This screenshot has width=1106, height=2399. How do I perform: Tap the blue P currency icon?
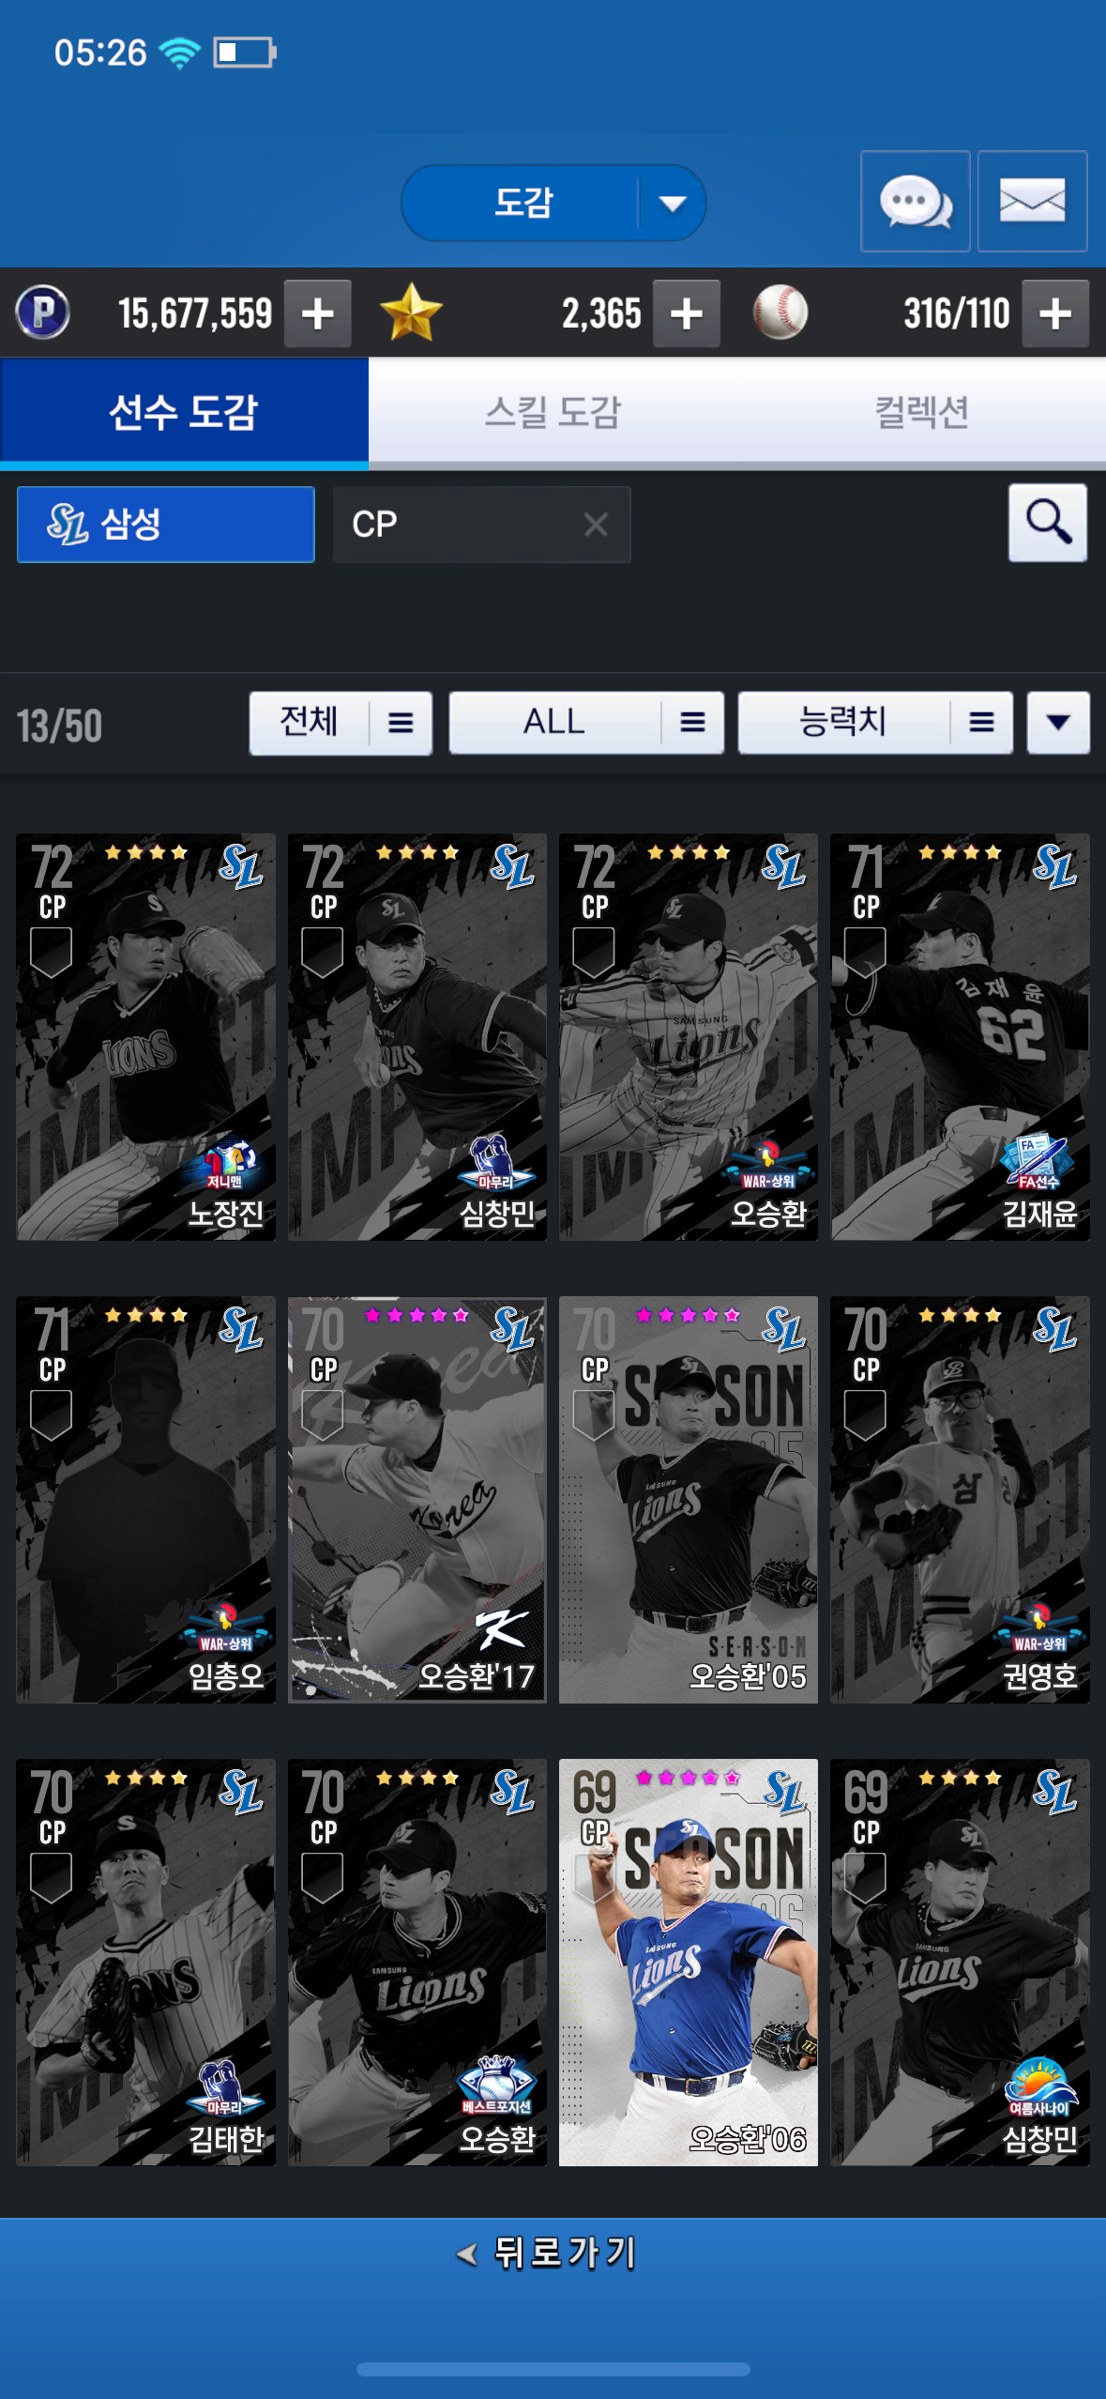coord(43,313)
